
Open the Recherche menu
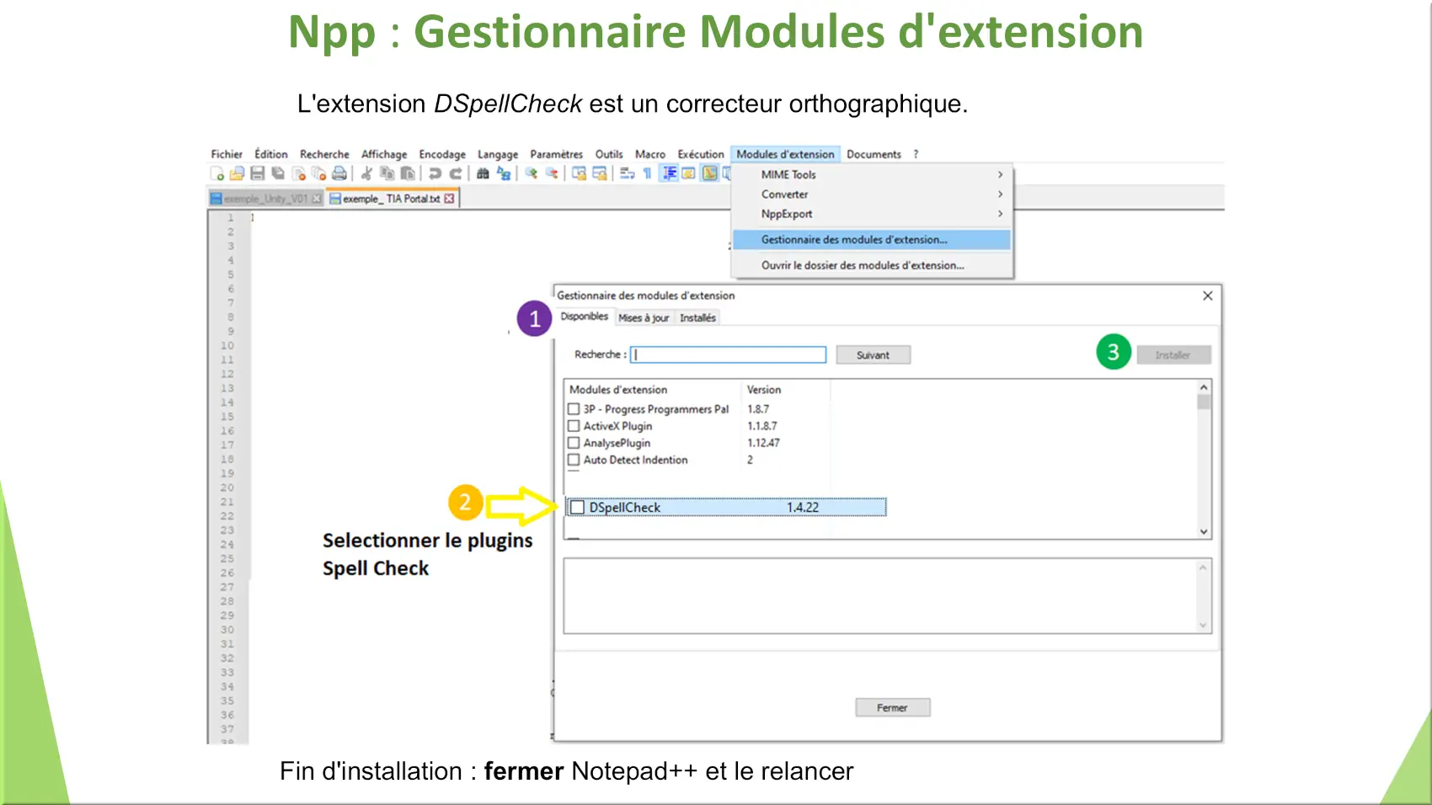[324, 154]
